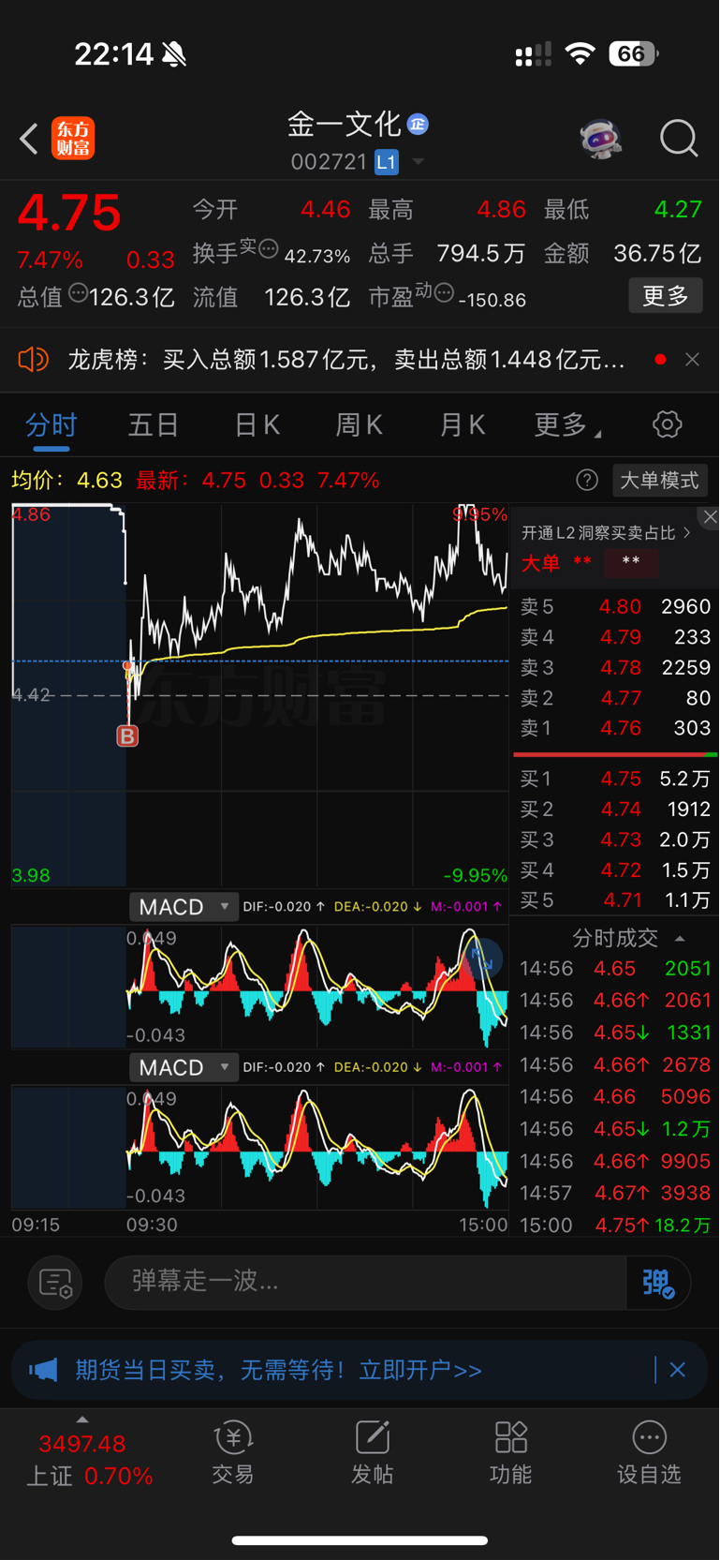The image size is (720, 1560).
Task: Close the L2 promotion panel X
Action: coord(710,517)
